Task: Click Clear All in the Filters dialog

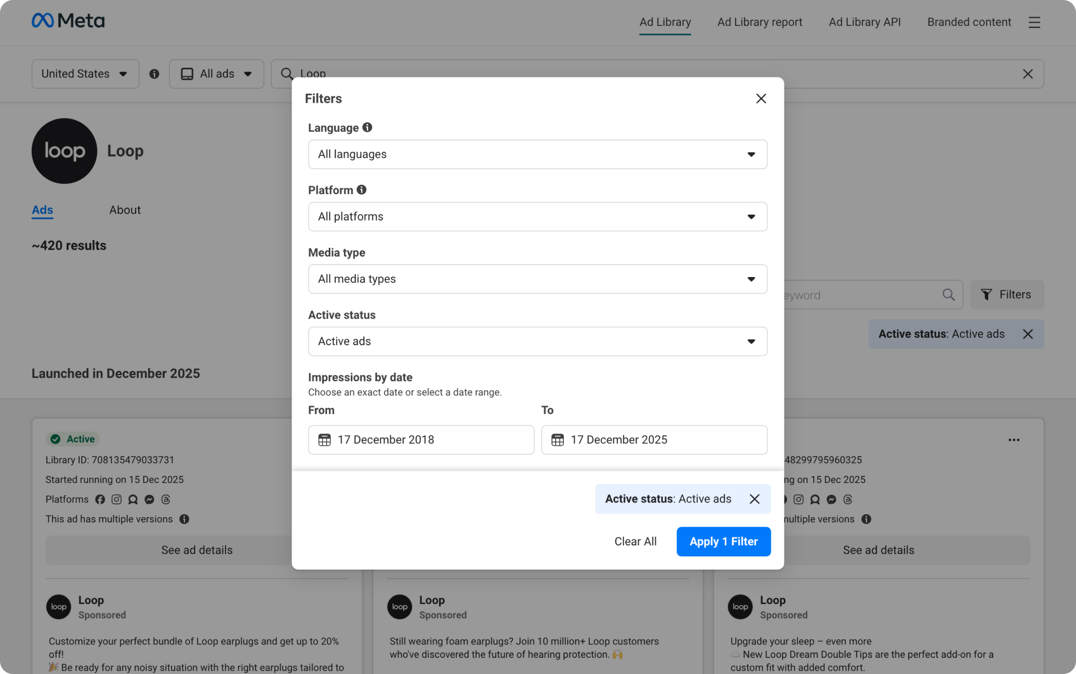Action: 635,541
